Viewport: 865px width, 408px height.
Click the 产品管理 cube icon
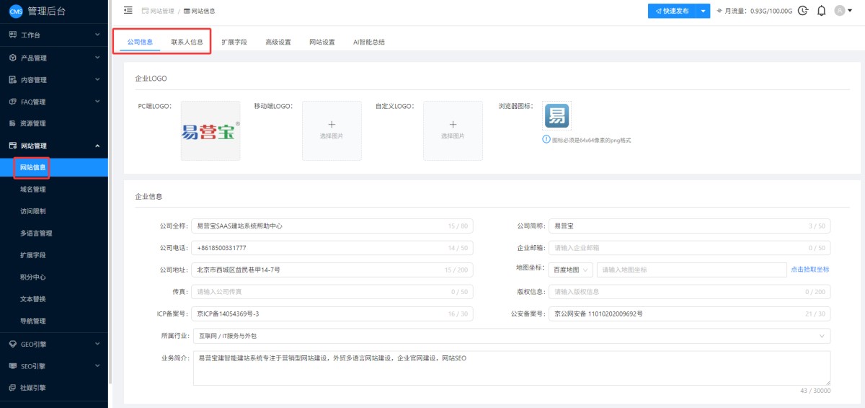pos(12,58)
